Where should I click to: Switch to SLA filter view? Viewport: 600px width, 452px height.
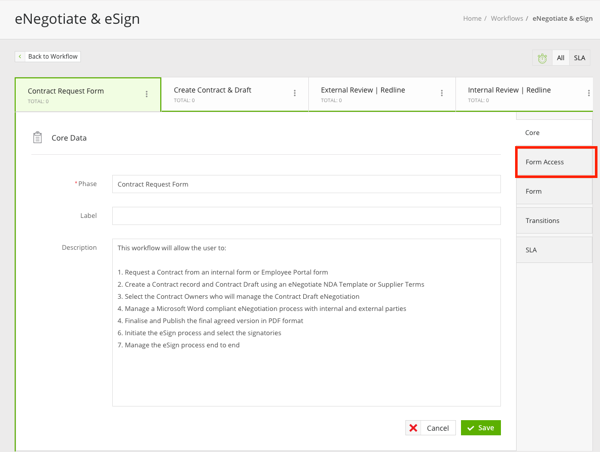(580, 58)
